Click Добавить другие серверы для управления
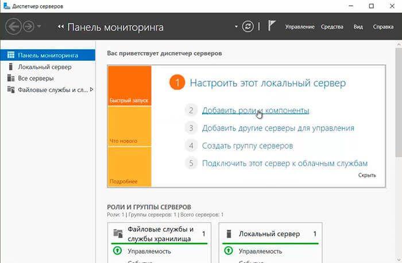This screenshot has width=402, height=263. tap(278, 128)
